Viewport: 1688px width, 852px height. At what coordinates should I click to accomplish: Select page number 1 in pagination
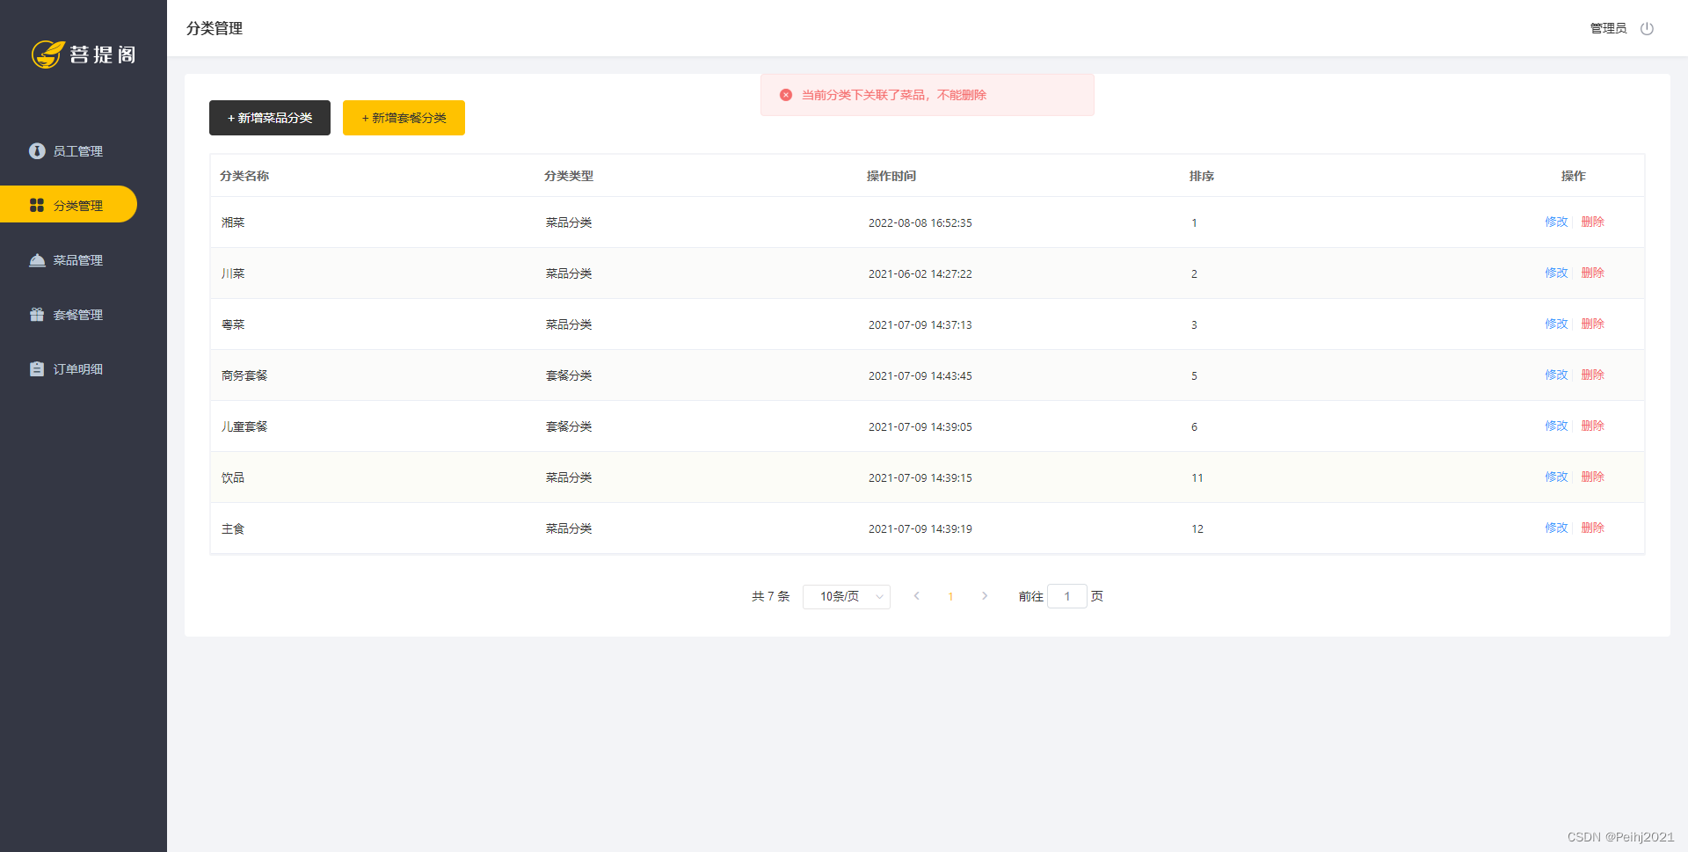tap(950, 596)
